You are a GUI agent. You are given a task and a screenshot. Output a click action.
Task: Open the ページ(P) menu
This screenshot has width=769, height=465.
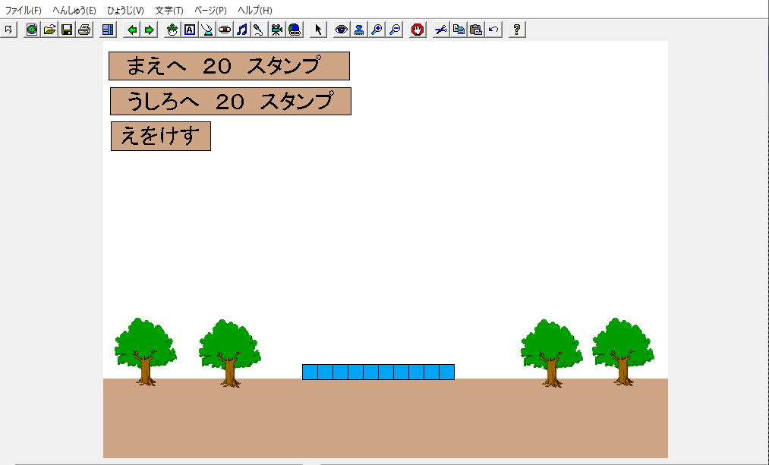[x=210, y=11]
